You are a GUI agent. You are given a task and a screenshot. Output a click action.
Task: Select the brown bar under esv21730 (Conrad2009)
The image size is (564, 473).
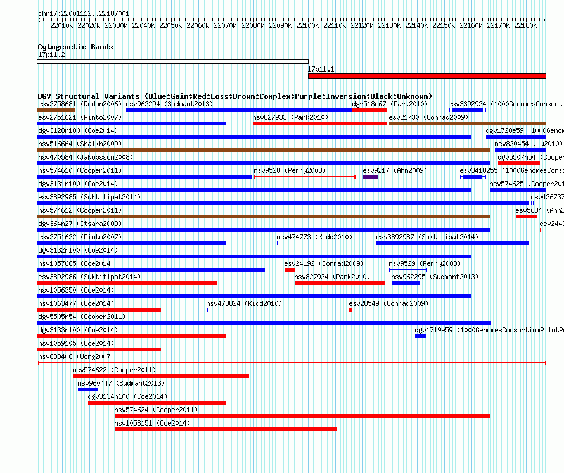(x=467, y=123)
